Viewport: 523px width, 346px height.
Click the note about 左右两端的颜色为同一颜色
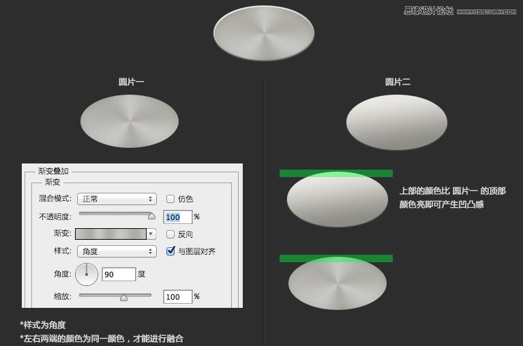pos(102,339)
